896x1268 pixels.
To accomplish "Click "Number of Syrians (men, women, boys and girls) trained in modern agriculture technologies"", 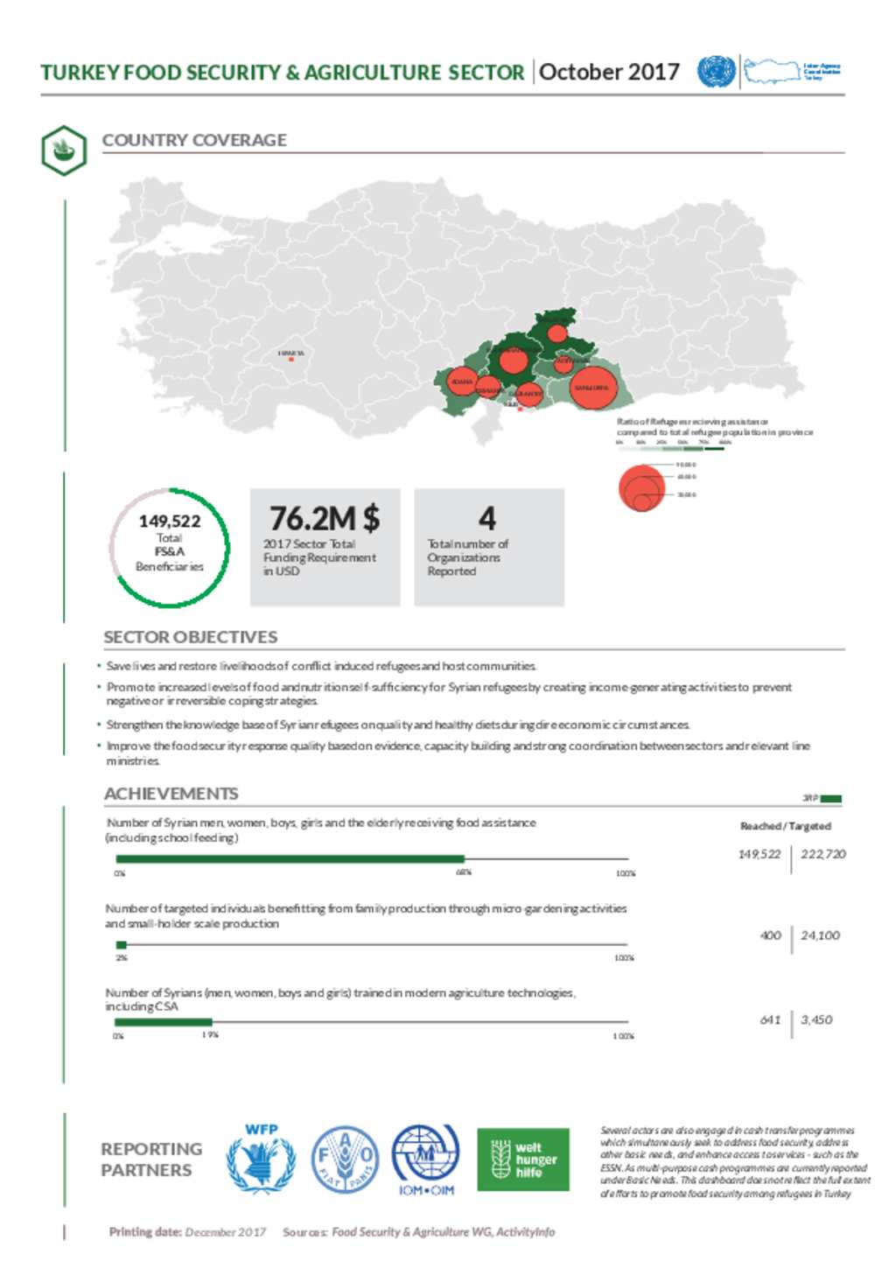I will [x=340, y=999].
